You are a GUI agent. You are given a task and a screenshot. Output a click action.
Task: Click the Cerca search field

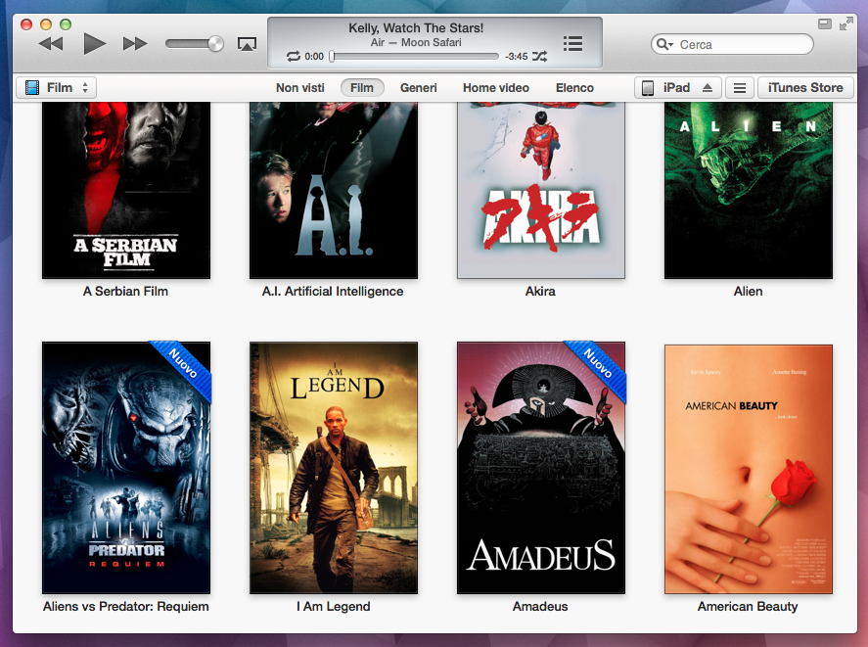[732, 44]
